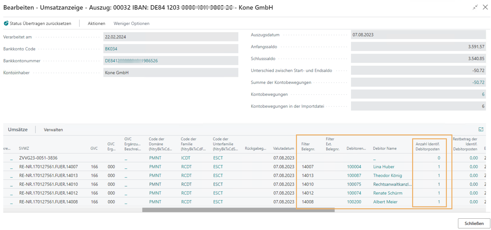
Task: Sort by the Valutadatum column header
Action: click(x=283, y=149)
